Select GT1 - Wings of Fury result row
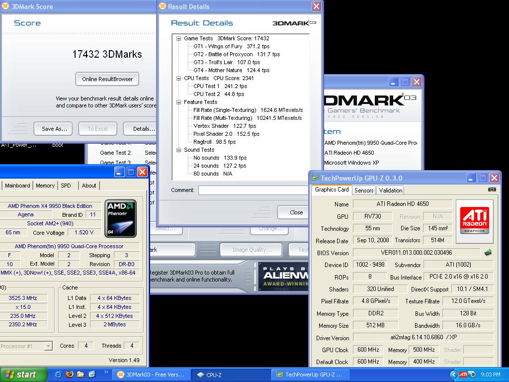The image size is (509, 382). [x=232, y=46]
